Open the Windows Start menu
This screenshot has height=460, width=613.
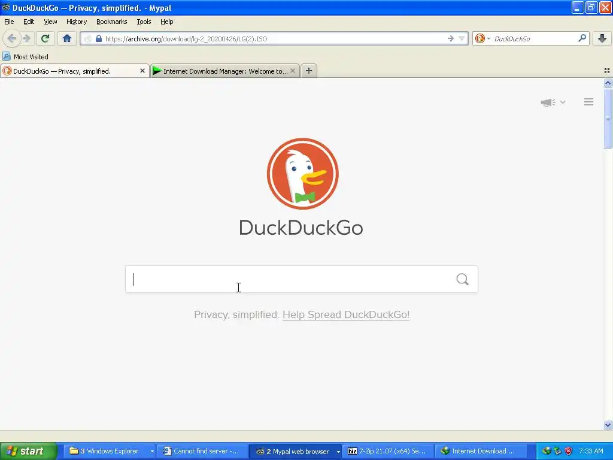[29, 451]
